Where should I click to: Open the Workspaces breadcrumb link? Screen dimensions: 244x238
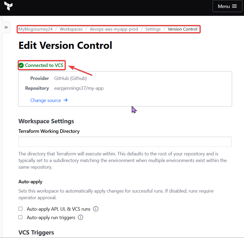click(71, 29)
